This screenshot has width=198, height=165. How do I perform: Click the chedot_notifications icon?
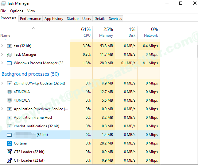point(10,126)
